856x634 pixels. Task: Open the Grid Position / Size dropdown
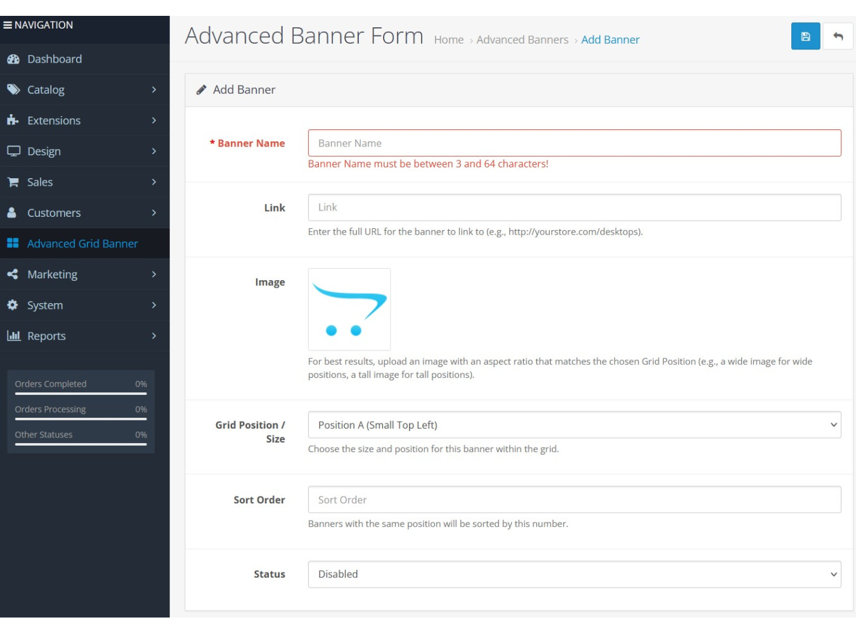[574, 425]
